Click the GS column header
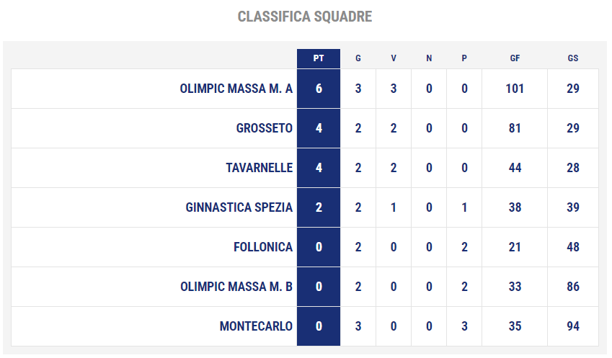 [x=572, y=58]
